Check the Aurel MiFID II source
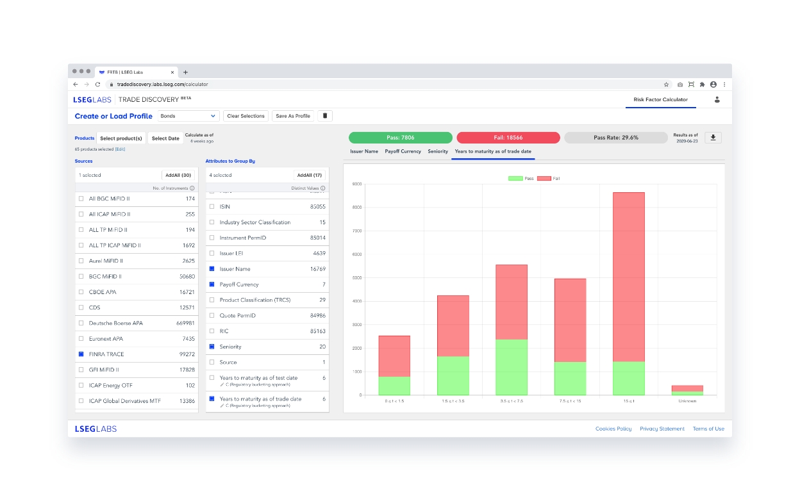This screenshot has width=800, height=501. tap(81, 261)
